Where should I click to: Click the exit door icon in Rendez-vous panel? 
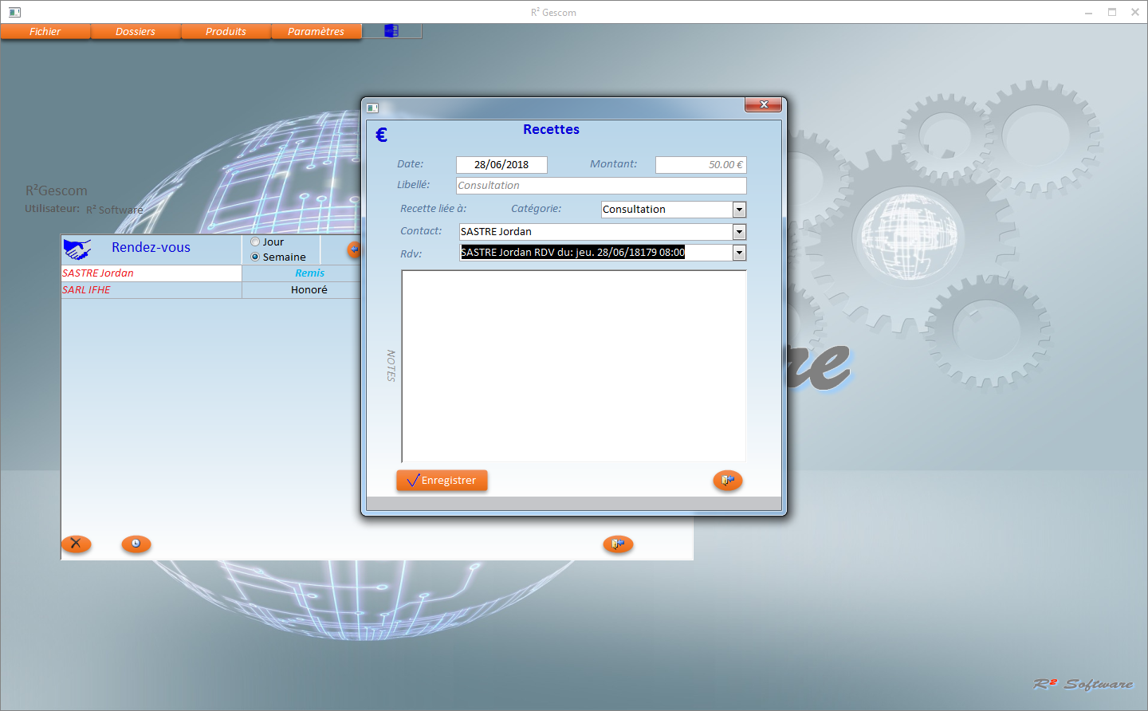(618, 544)
